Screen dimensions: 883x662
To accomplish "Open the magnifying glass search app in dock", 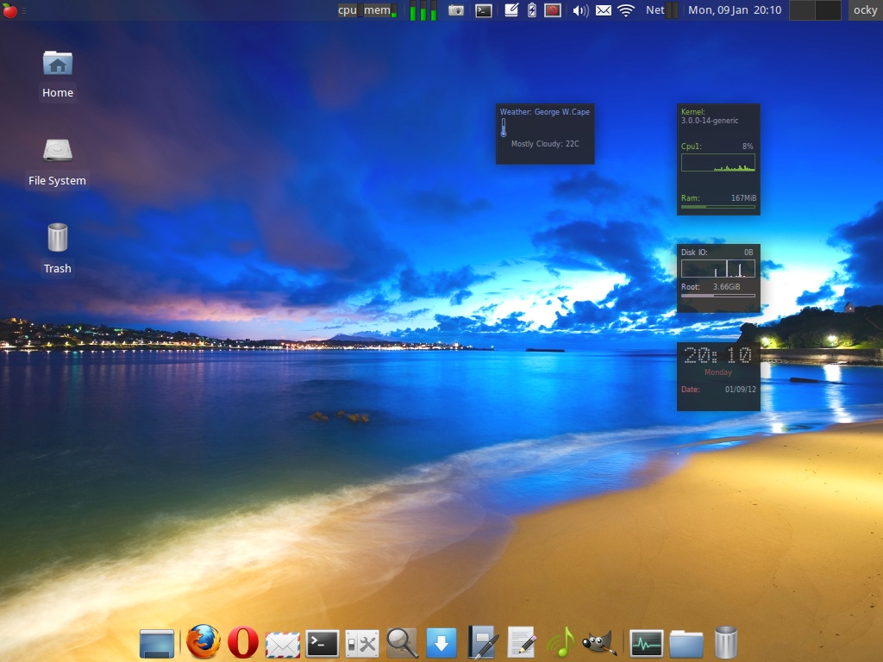I will (402, 643).
